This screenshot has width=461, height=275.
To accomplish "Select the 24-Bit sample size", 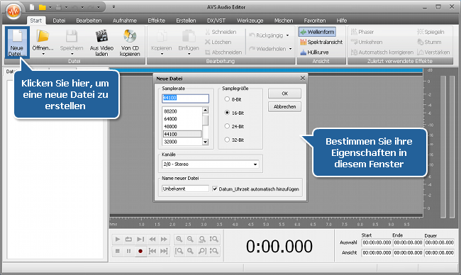I will [227, 126].
